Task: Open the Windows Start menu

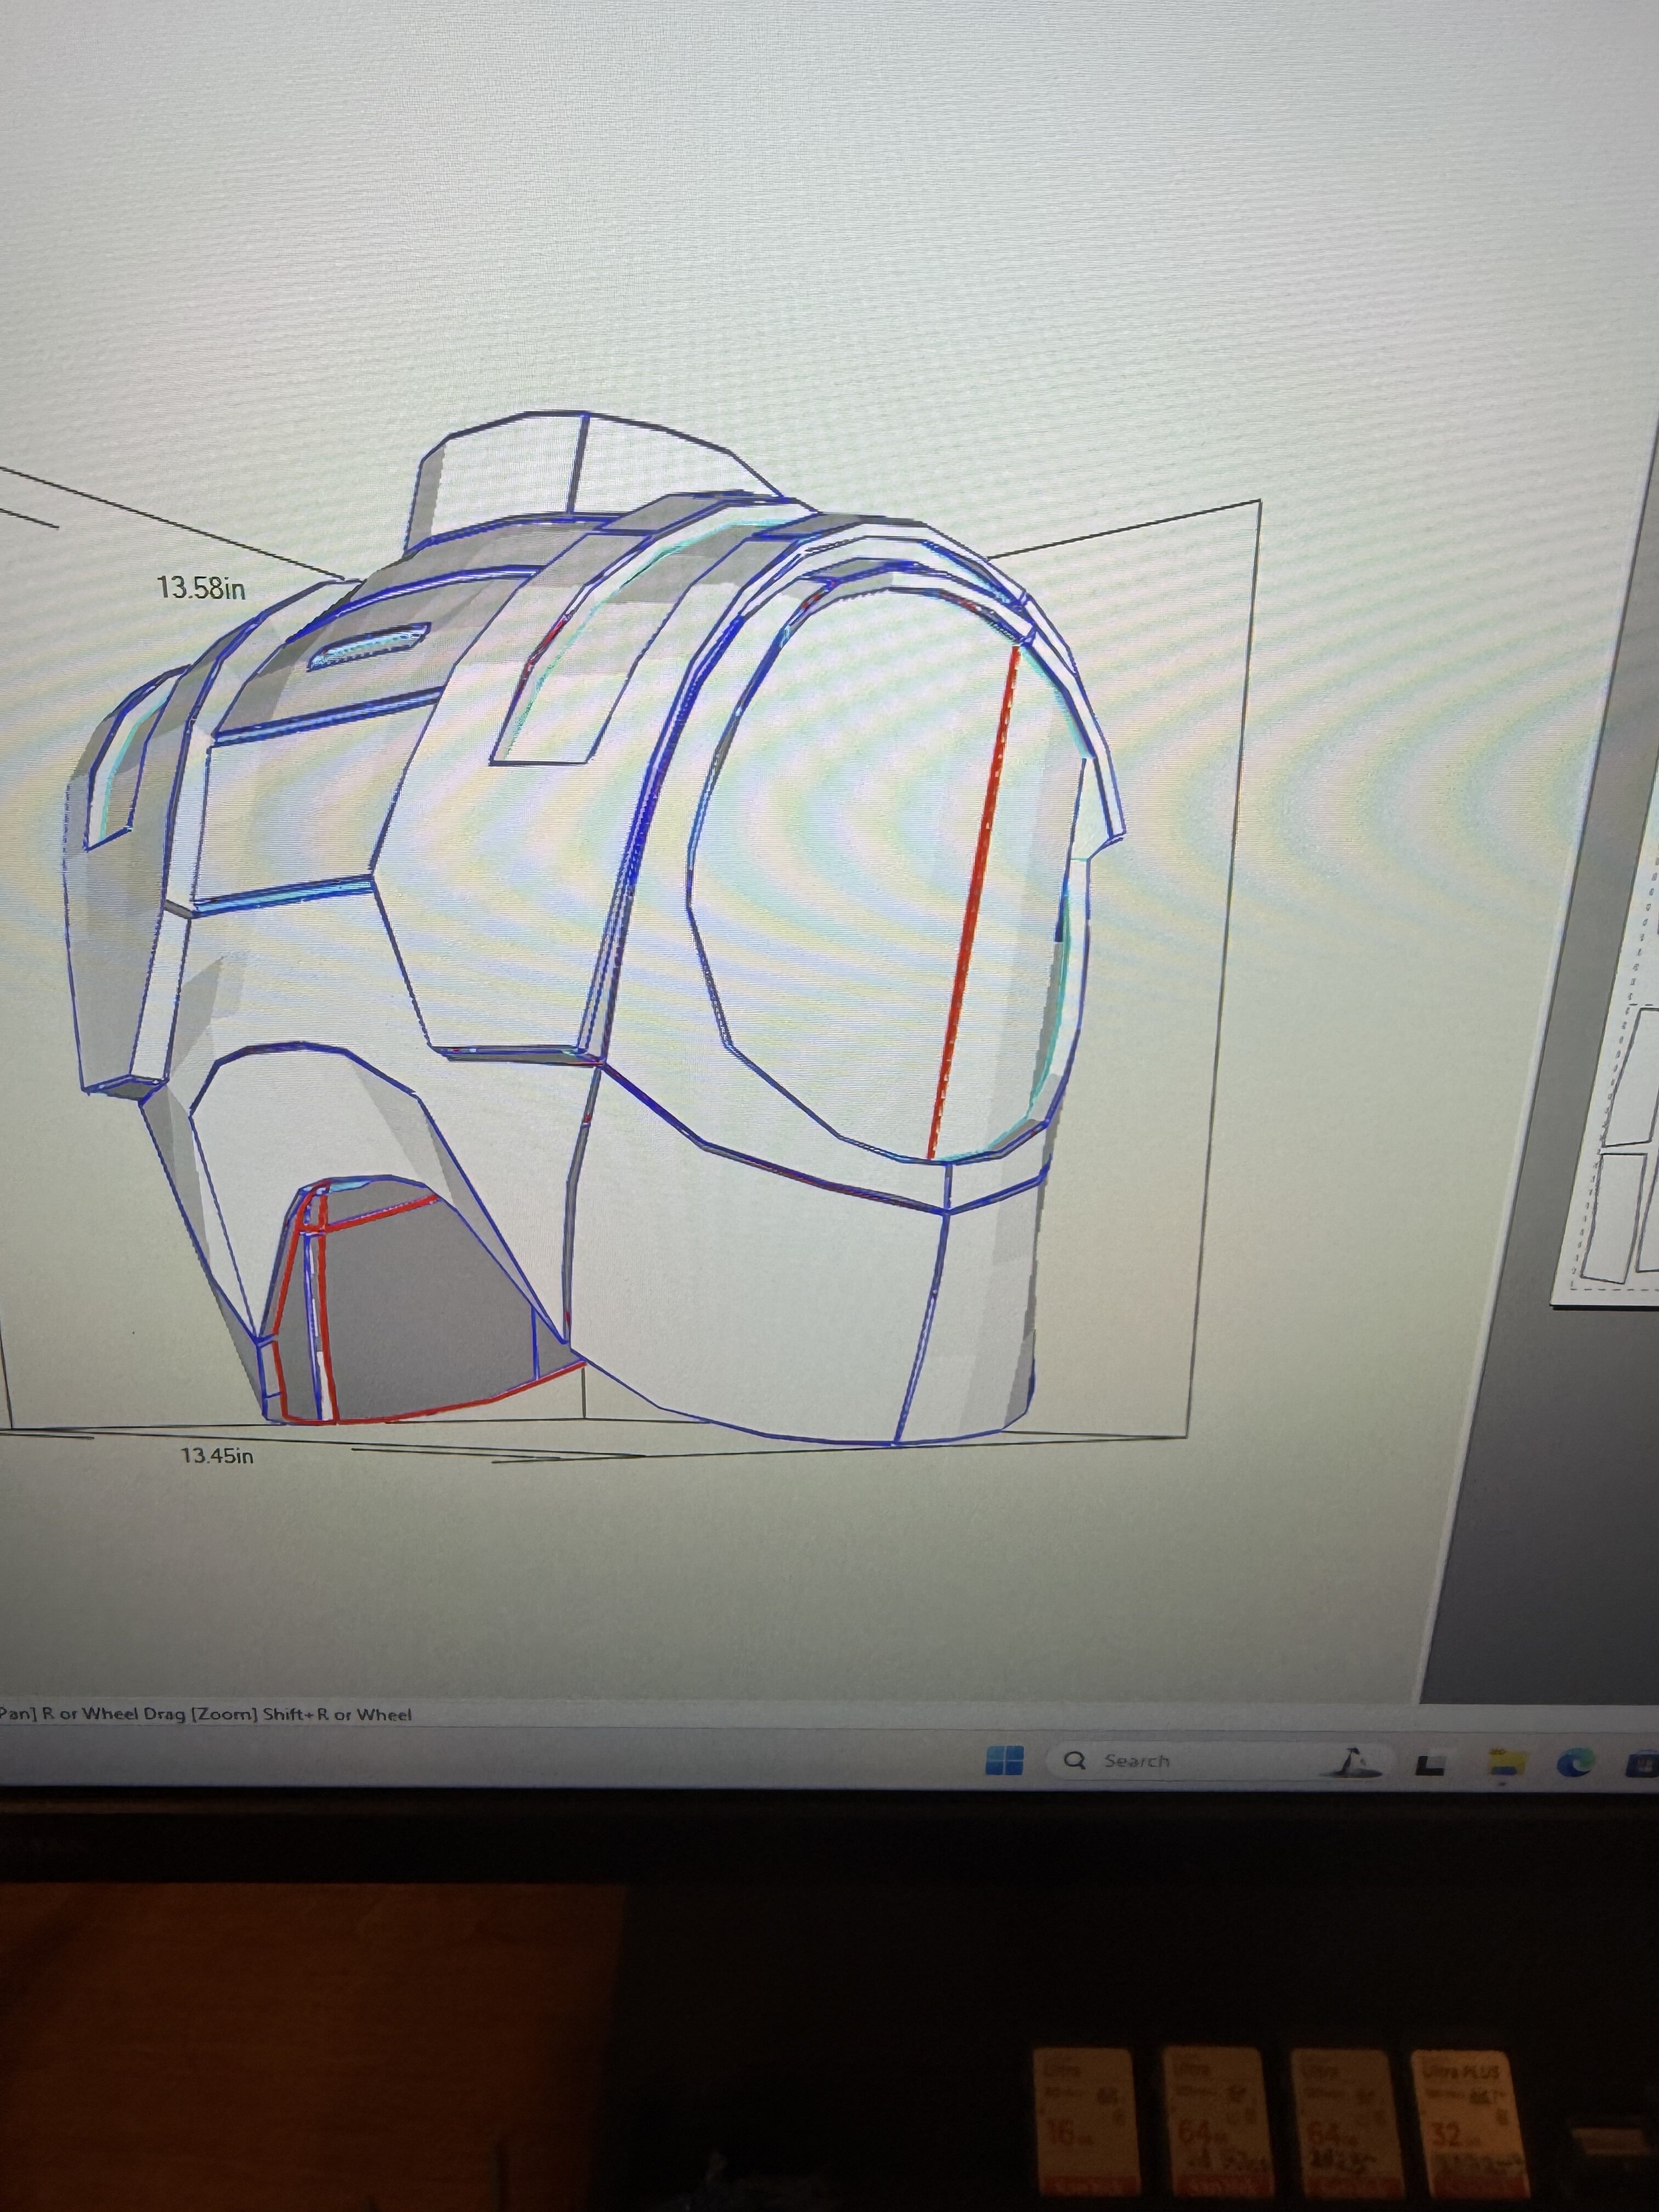Action: [1004, 1760]
